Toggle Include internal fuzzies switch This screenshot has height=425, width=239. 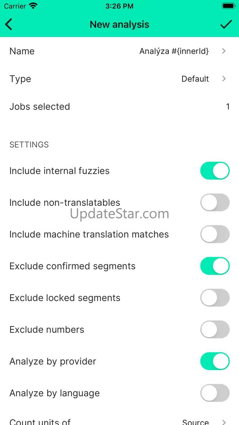(215, 171)
